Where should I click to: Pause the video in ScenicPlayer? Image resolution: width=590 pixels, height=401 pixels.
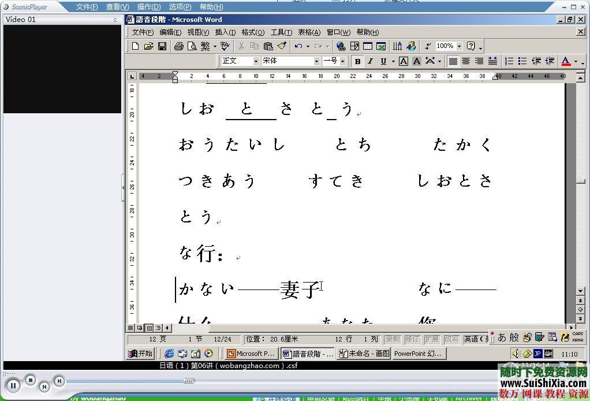pos(13,385)
